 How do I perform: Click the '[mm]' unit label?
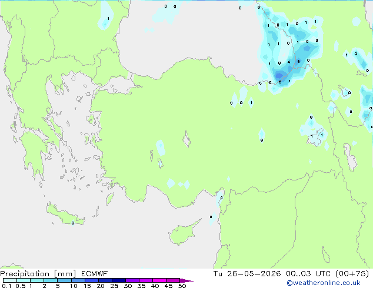pyautogui.click(x=65, y=274)
